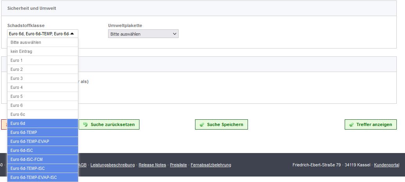The width and height of the screenshot is (405, 182).
Task: Click the Umweltplakette field label
Action: click(125, 25)
